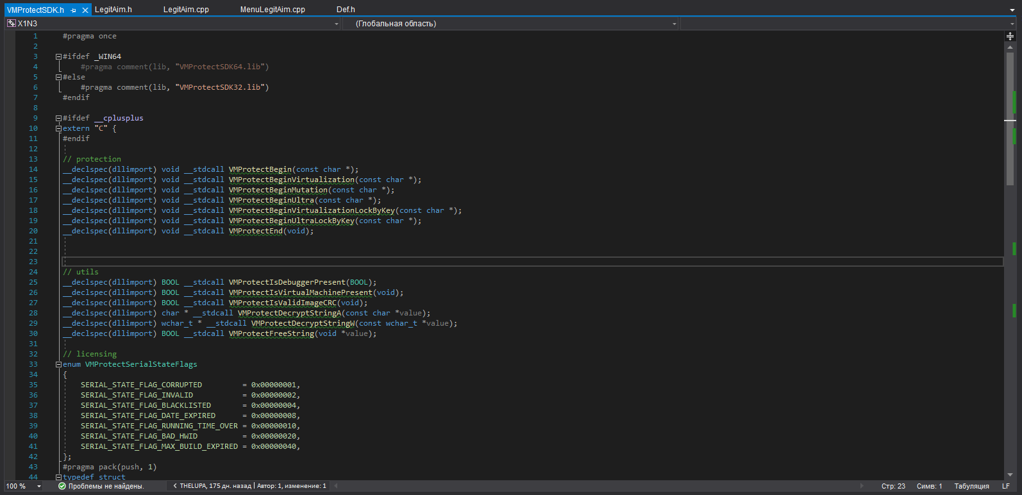This screenshot has width=1022, height=495.
Task: Collapse the enum VMProtectSerialStateFlags block
Action: click(x=58, y=364)
